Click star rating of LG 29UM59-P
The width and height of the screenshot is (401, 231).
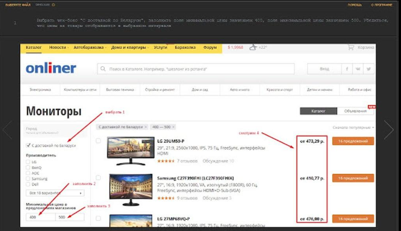click(x=166, y=161)
